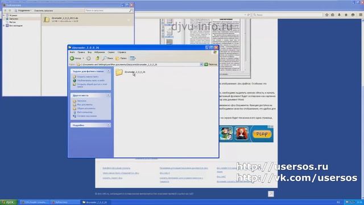Image resolution: width=364 pixels, height=205 pixels.
Task: Open the Вид menu in Explorer
Action: (89, 52)
